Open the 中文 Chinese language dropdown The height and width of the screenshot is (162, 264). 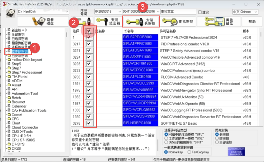point(256,12)
